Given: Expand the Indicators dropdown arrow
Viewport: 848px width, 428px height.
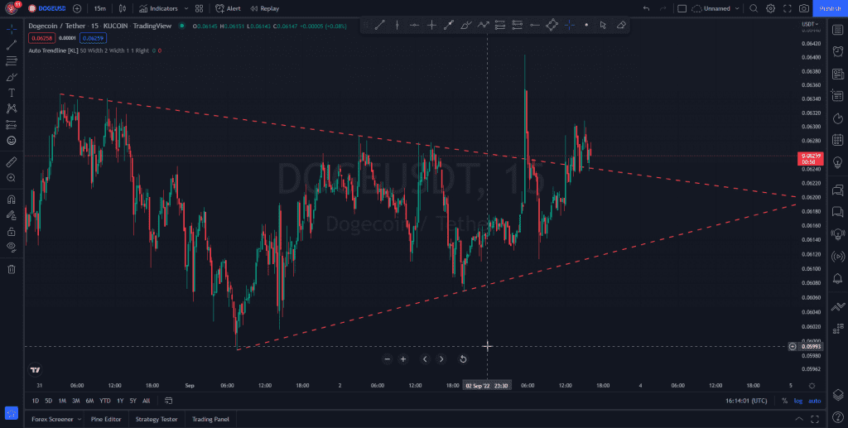Looking at the screenshot, I should [x=185, y=8].
